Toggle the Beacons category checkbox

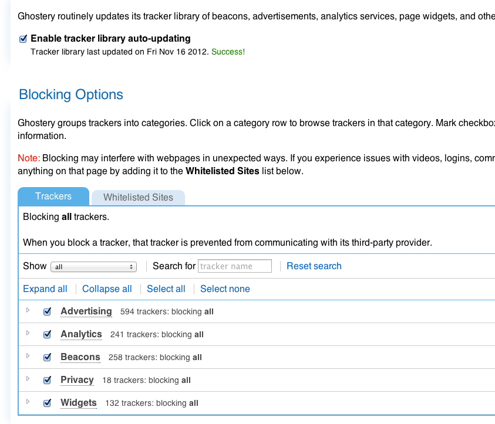coord(48,358)
